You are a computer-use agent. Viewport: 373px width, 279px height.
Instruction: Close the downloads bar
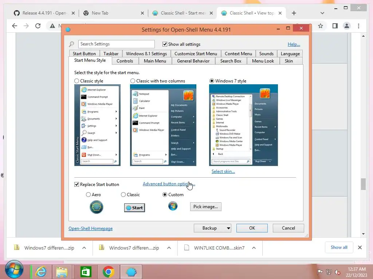[360, 247]
